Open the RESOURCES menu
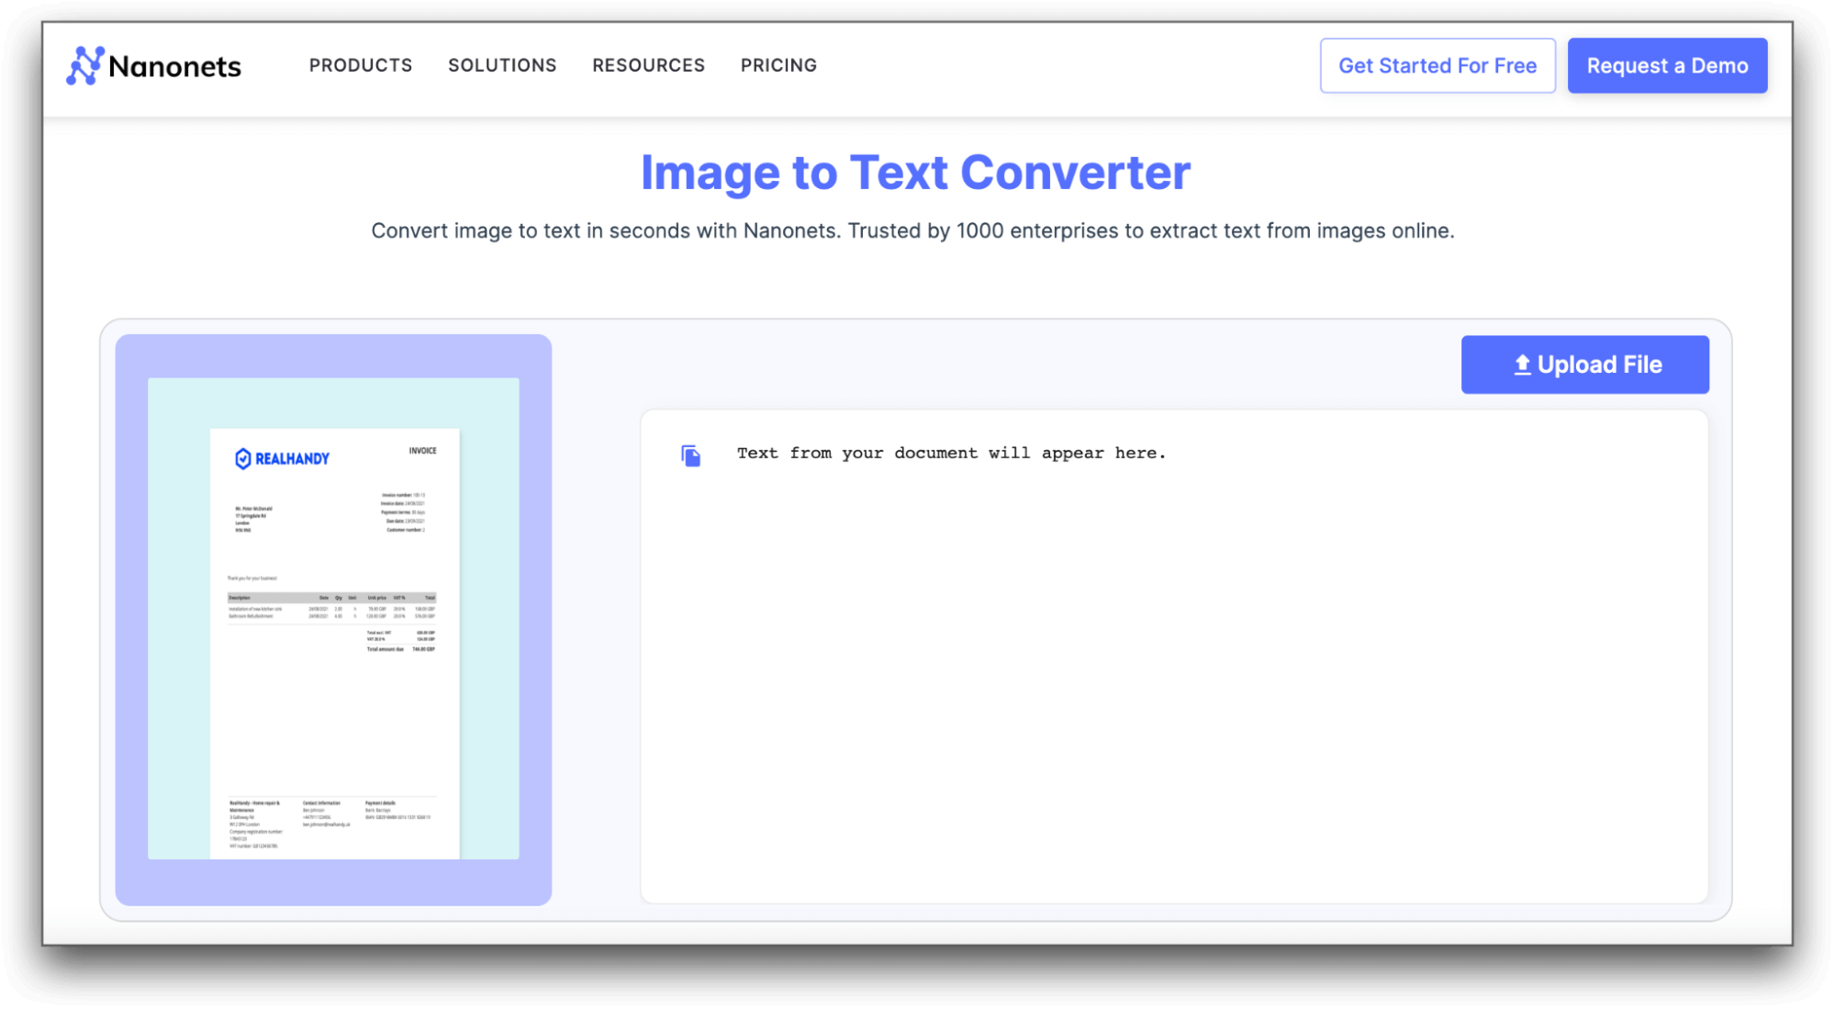1835x1009 pixels. pyautogui.click(x=648, y=65)
